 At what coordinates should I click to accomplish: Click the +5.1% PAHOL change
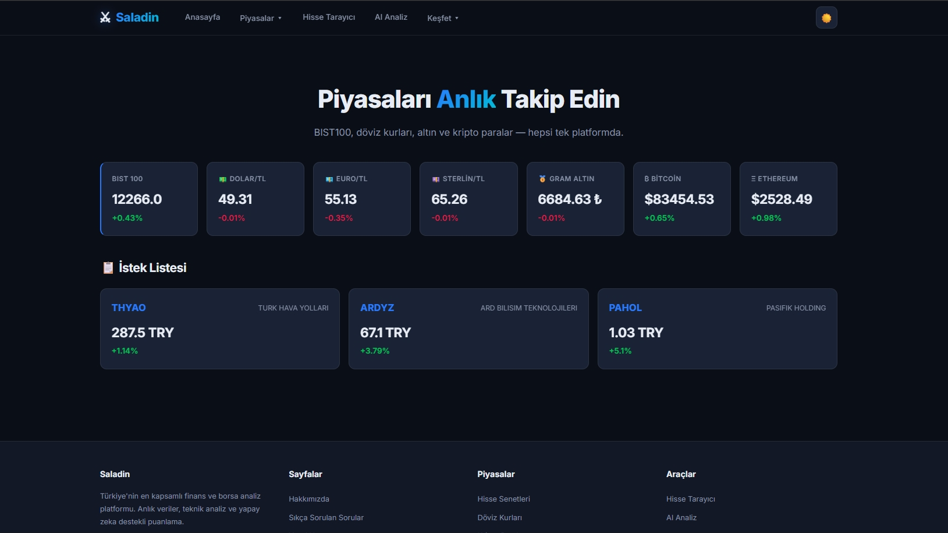pos(620,351)
